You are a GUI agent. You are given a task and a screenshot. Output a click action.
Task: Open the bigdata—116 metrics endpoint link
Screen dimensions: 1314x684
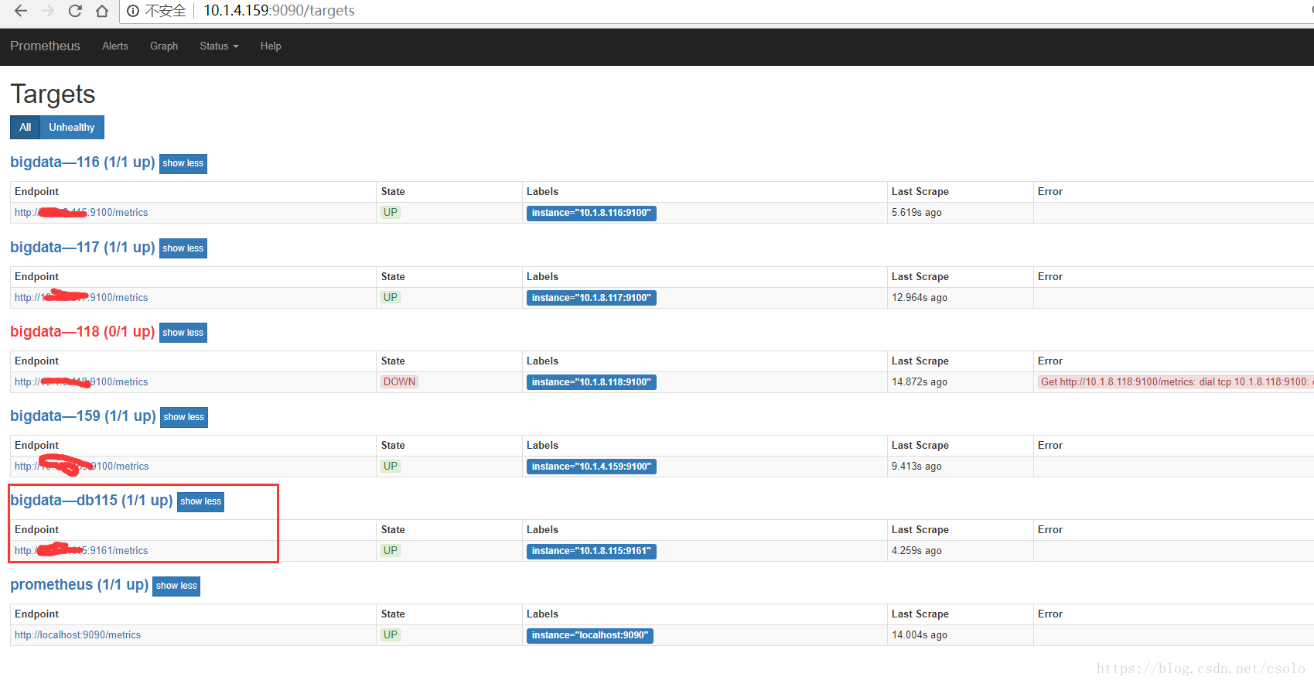[81, 213]
